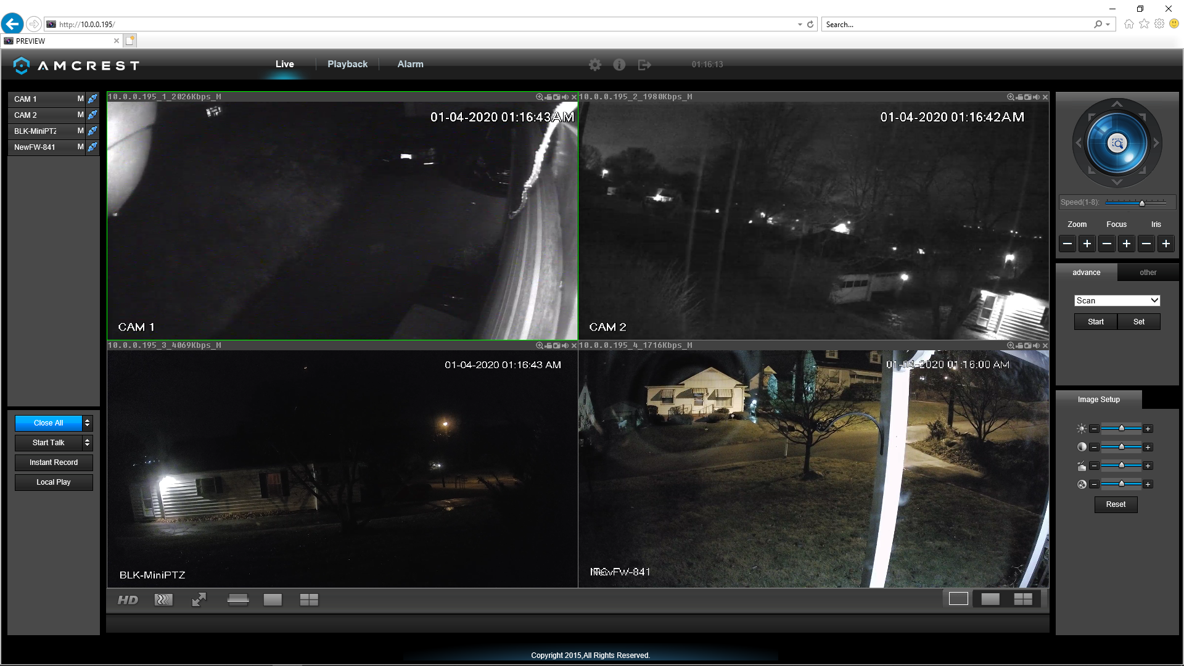Pan PTZ right with the right arrow
The image size is (1184, 666).
tap(1156, 143)
